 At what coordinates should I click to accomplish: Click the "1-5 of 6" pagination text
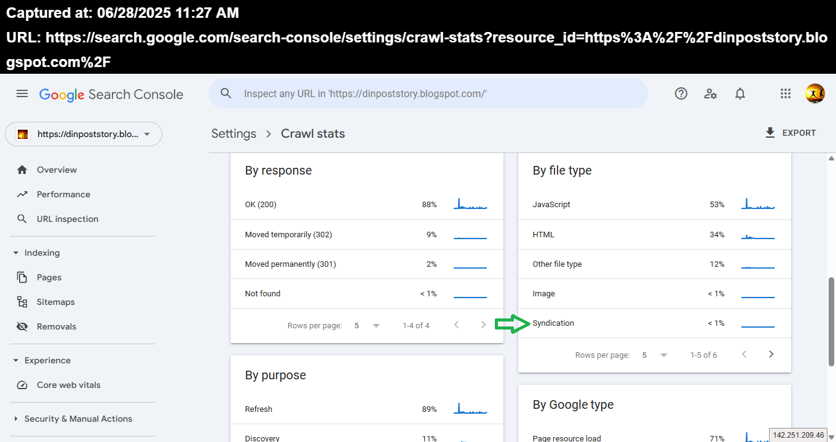point(704,355)
